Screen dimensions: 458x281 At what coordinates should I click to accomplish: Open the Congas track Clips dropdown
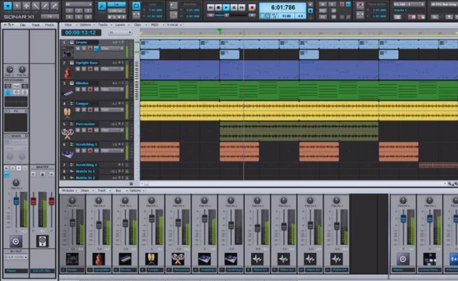[112, 110]
